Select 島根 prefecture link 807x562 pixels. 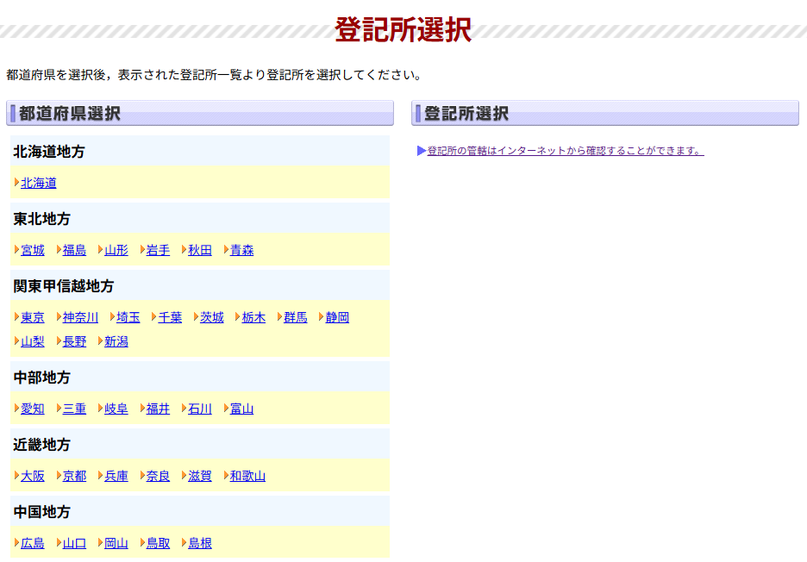coord(200,543)
